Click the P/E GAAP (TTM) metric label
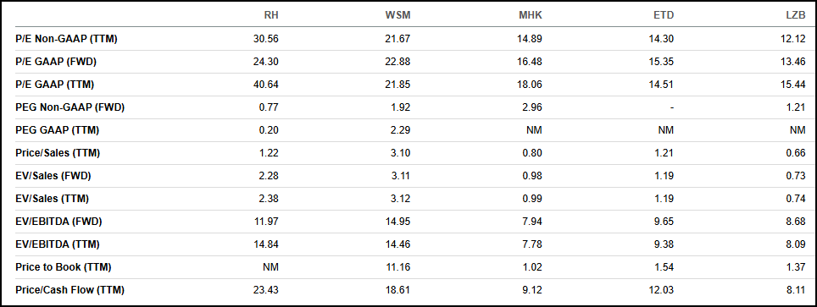The width and height of the screenshot is (817, 307). pyautogui.click(x=55, y=85)
